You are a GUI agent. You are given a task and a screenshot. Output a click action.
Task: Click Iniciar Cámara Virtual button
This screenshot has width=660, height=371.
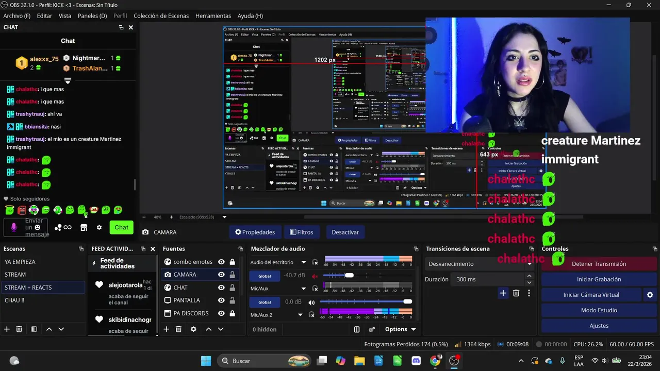pos(591,295)
